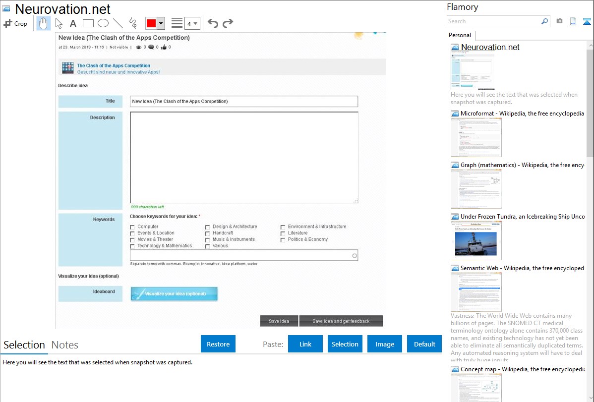Click the Restore button
The image size is (594, 402).
pos(218,344)
